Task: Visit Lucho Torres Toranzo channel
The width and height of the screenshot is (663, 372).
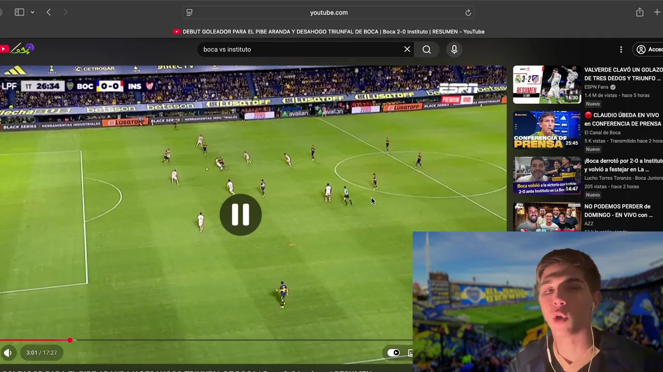Action: click(x=623, y=178)
